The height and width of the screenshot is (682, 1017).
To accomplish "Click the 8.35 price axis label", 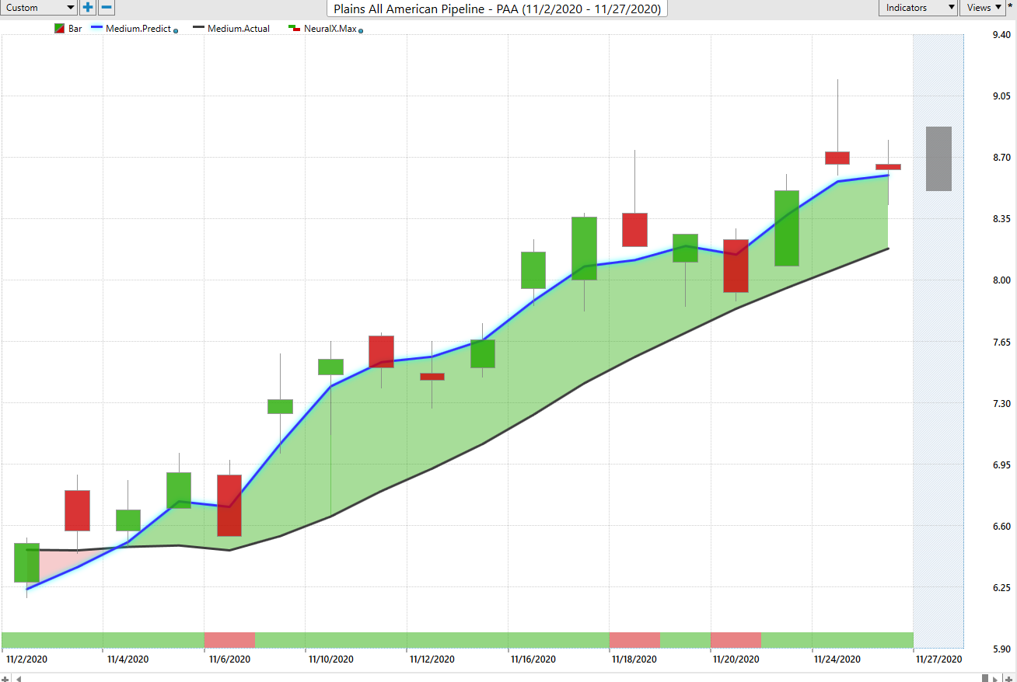I will (x=1001, y=219).
